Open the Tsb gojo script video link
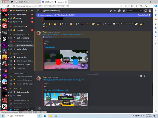The image size is (158, 118). coord(50,47)
